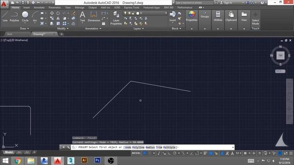Click the WCS label below the ViewCube

point(280,71)
